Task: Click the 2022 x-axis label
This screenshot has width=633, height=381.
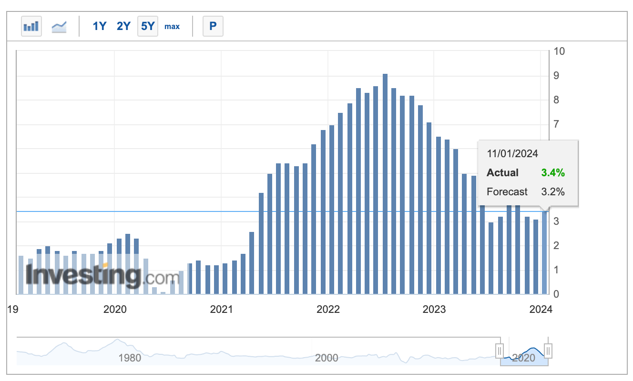Action: [328, 310]
